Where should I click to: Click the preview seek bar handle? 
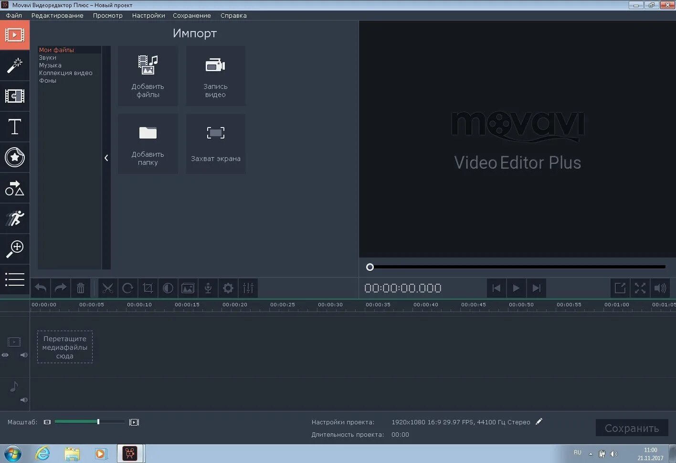370,267
